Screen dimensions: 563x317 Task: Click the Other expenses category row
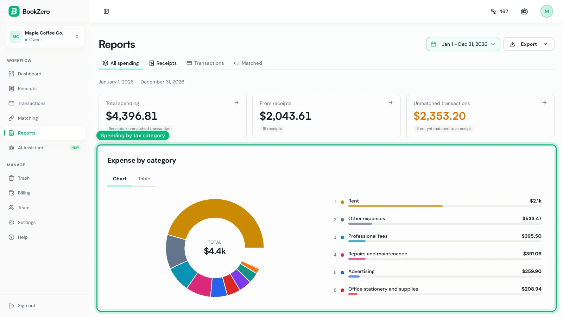(437, 220)
